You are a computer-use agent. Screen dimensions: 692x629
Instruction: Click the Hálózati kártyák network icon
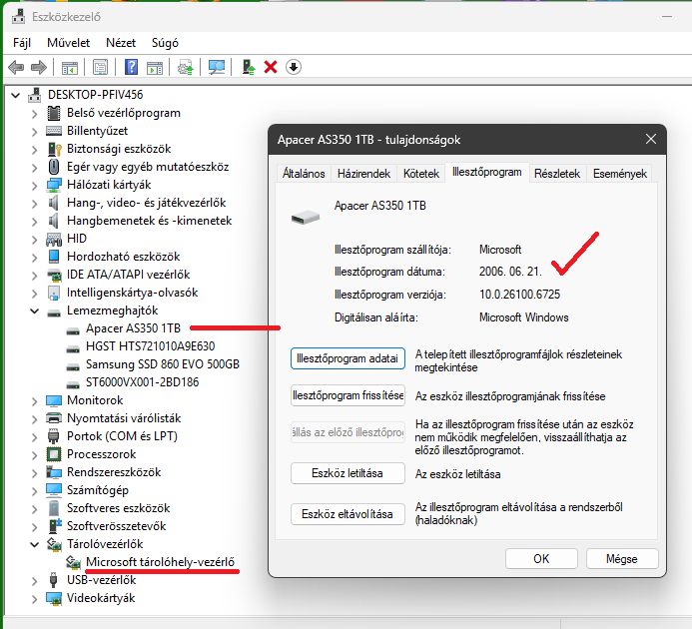click(x=54, y=185)
